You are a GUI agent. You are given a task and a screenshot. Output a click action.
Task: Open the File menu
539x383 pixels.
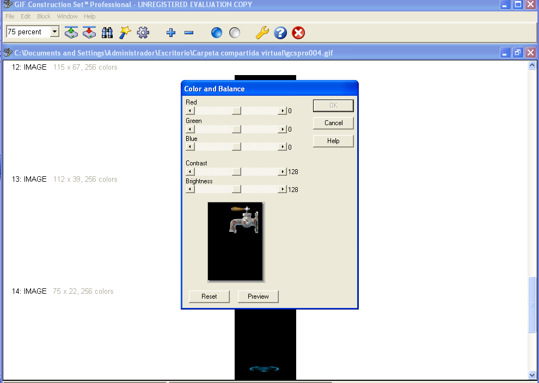click(10, 16)
